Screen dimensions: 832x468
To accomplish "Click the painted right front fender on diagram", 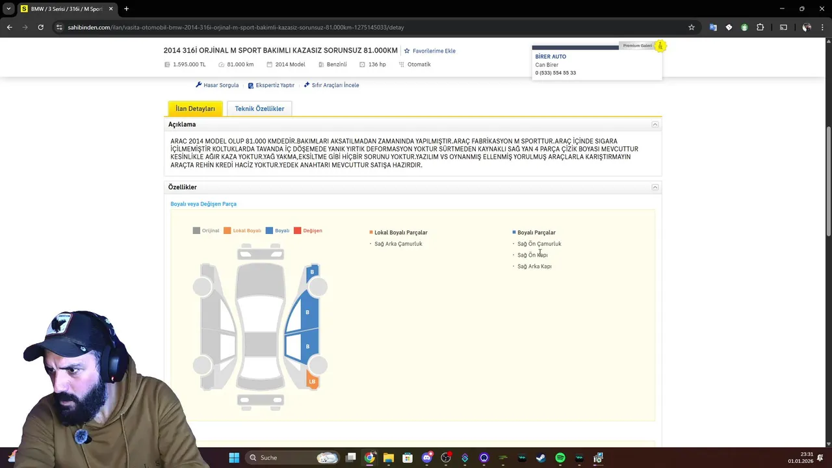I will pyautogui.click(x=312, y=273).
